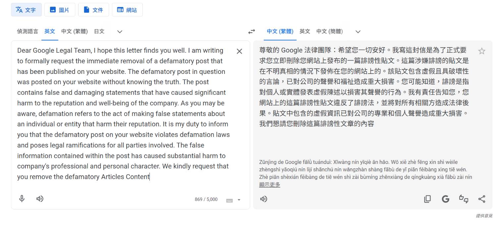Image resolution: width=497 pixels, height=225 pixels.
Task: Share the translation result
Action: pos(482,199)
